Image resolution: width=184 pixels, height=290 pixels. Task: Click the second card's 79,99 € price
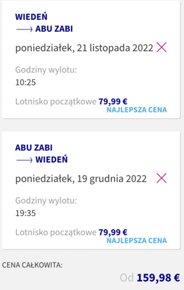point(113,232)
